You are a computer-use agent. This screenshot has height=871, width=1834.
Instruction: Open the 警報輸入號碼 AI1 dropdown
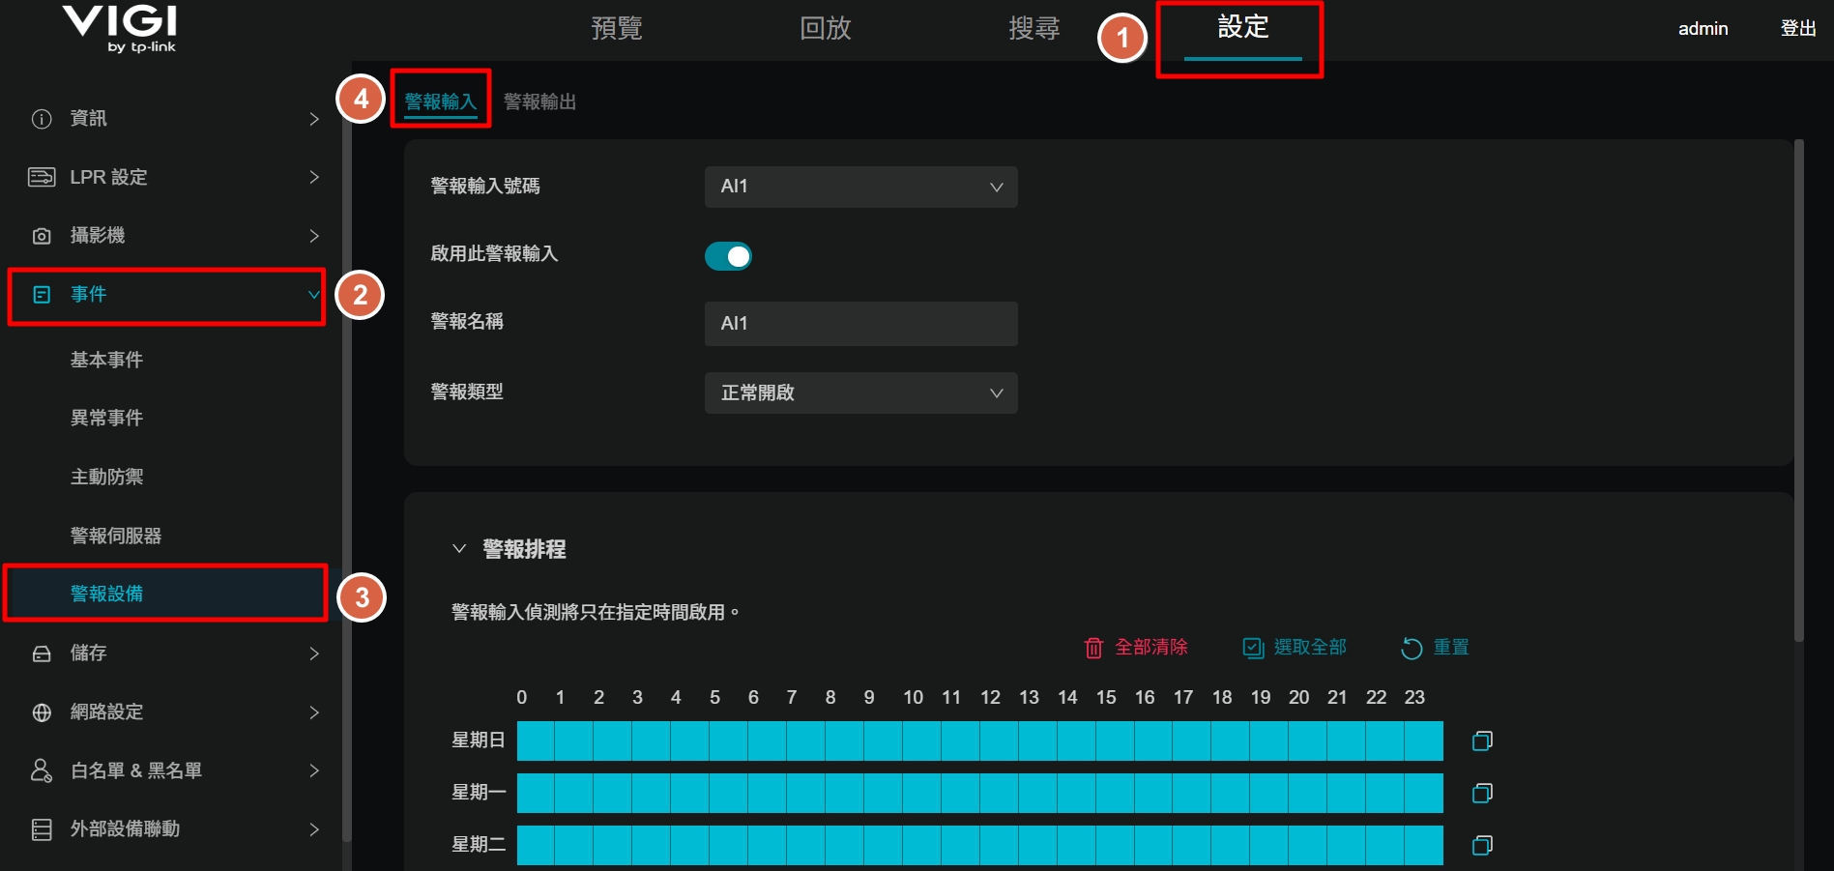(x=860, y=187)
